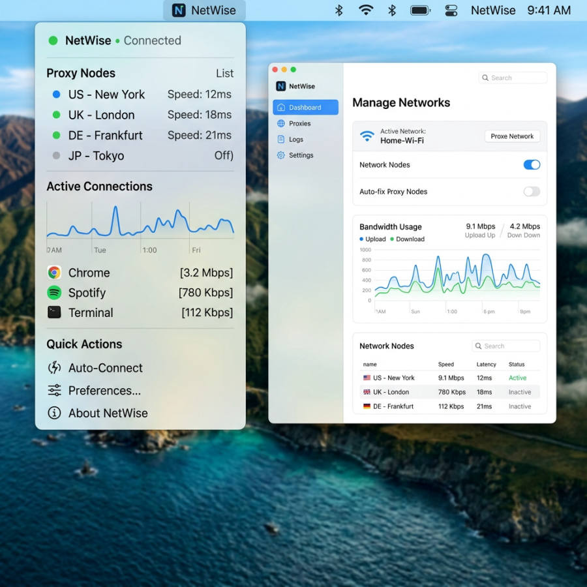Screen dimensions: 587x587
Task: Select the JP - Tokyo proxy node
Action: click(x=140, y=155)
